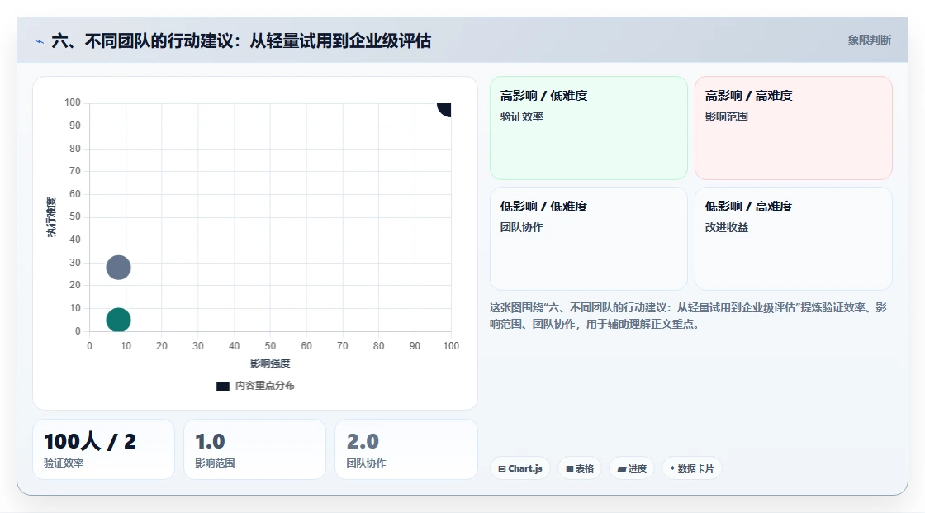Click the 象限判断 label in the header

(x=869, y=40)
